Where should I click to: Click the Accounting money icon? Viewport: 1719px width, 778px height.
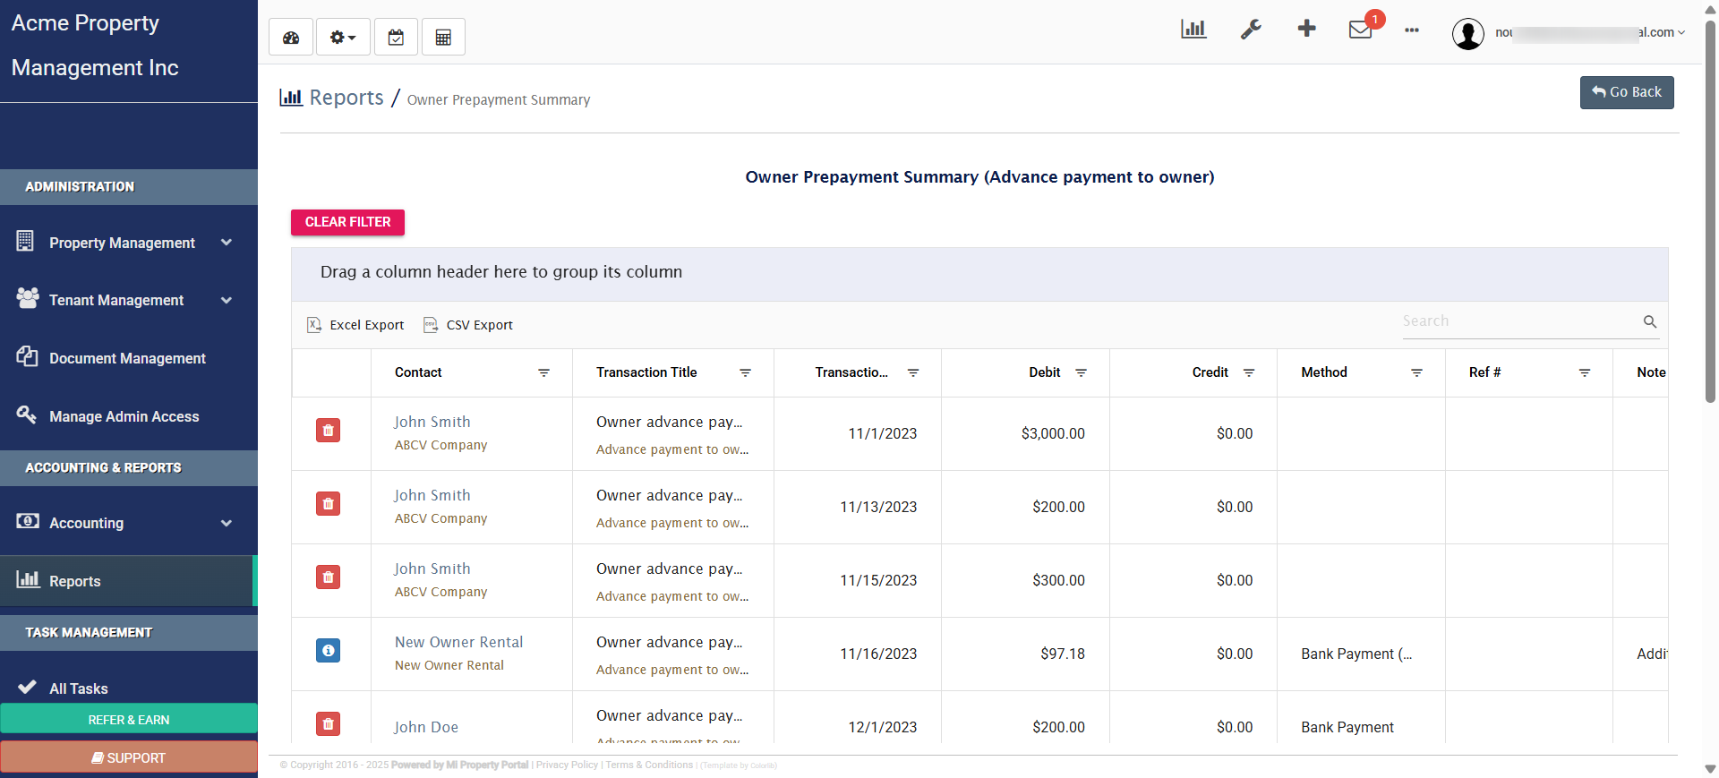(x=28, y=521)
